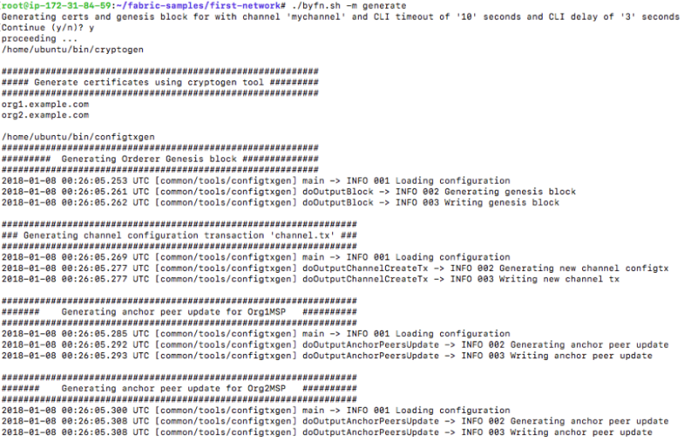Click the '/home/ubuntu/bin/cryptogen' path line
Screen dimensions: 684x442
[x=73, y=50]
